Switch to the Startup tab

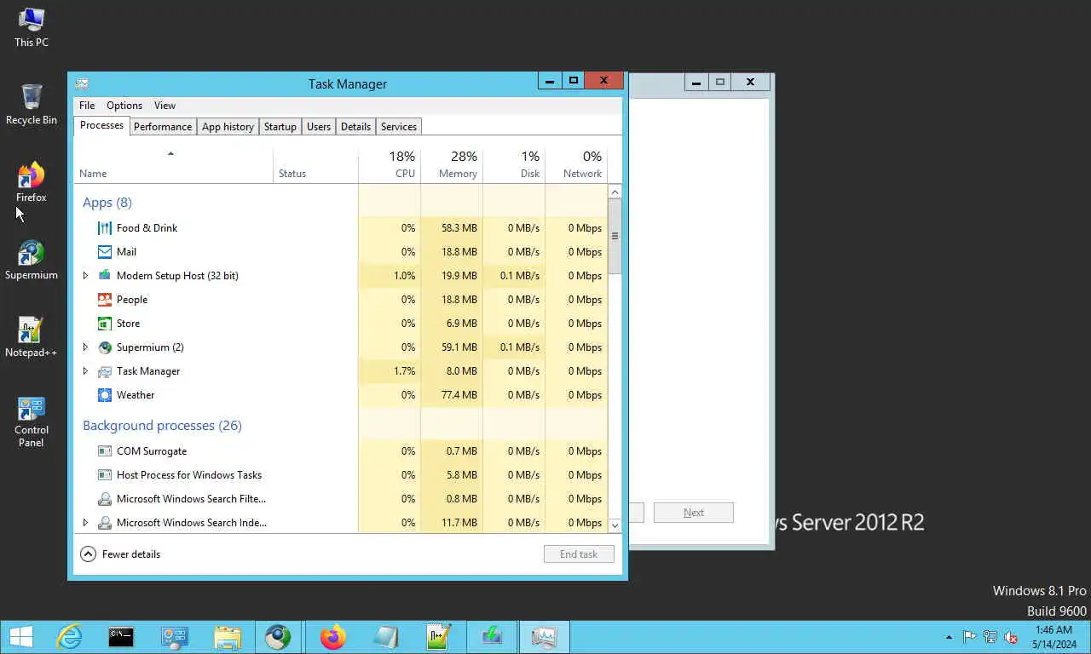click(280, 127)
